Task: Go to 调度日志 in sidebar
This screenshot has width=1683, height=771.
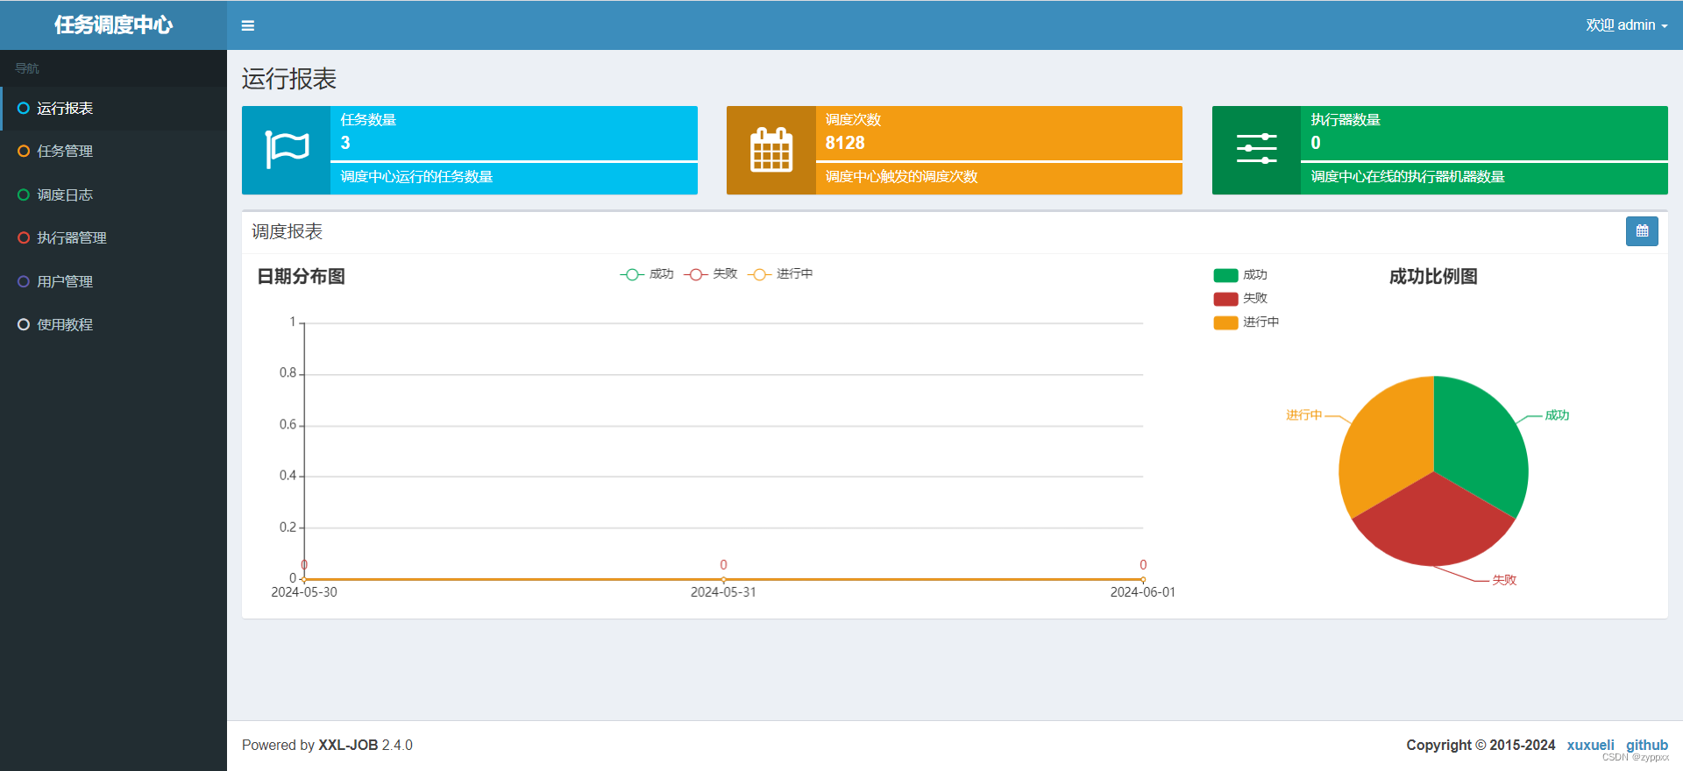Action: 113,195
